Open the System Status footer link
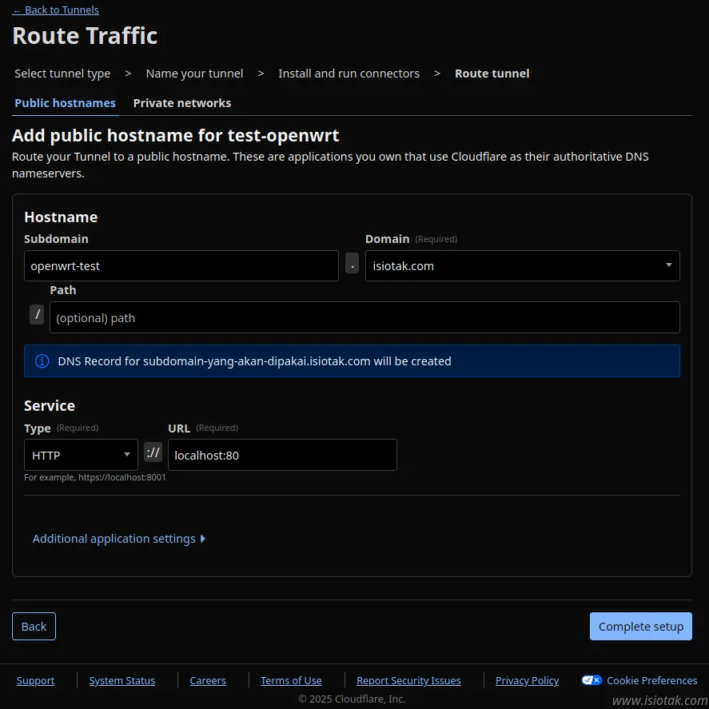709x709 pixels. click(122, 680)
